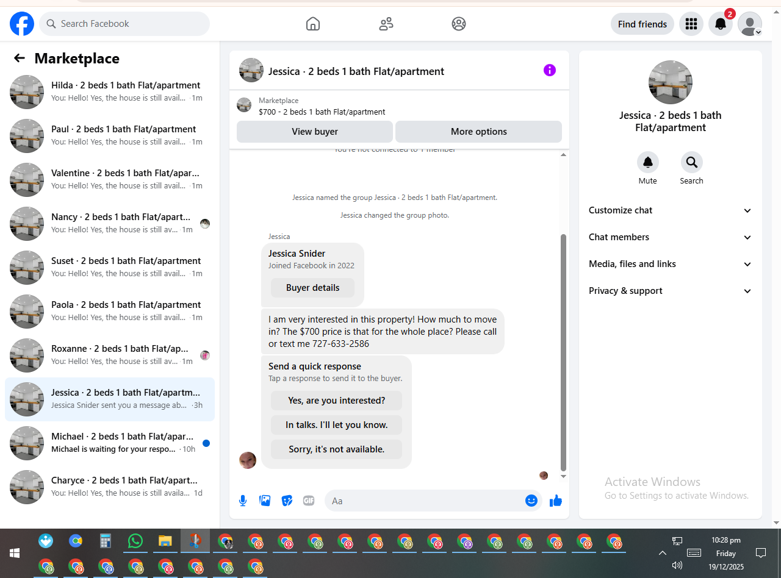This screenshot has width=781, height=578.
Task: Open the Michael conversation
Action: 110,443
